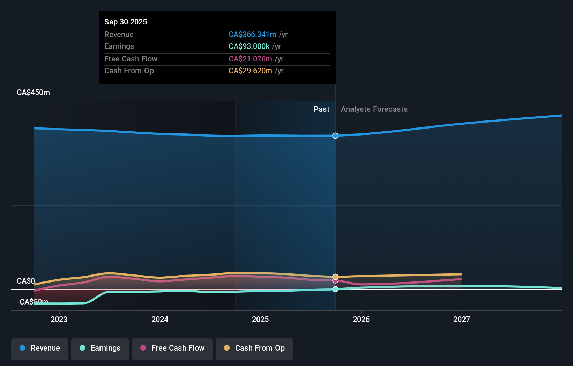Select the blue Revenue data point marker
This screenshot has height=366, width=573.
[x=335, y=136]
